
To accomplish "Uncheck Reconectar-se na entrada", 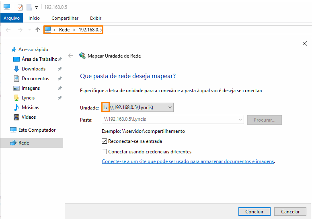I will coord(105,141).
